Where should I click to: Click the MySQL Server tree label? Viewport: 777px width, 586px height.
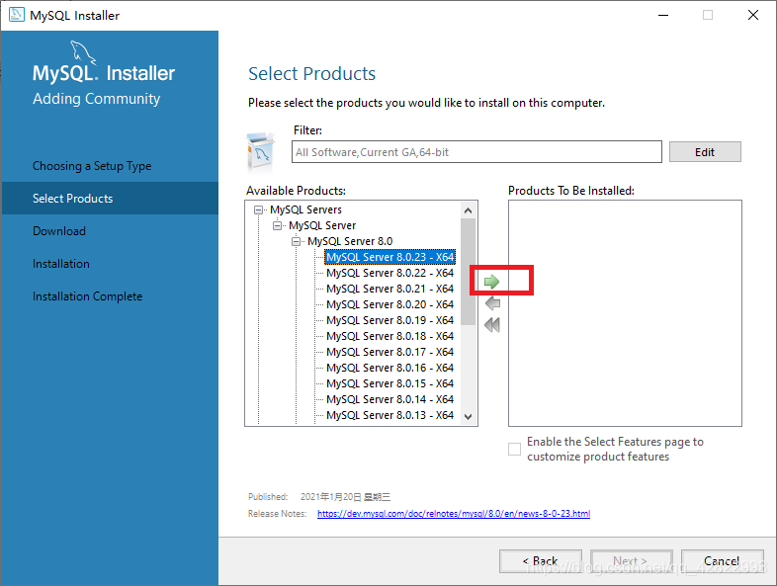[322, 226]
